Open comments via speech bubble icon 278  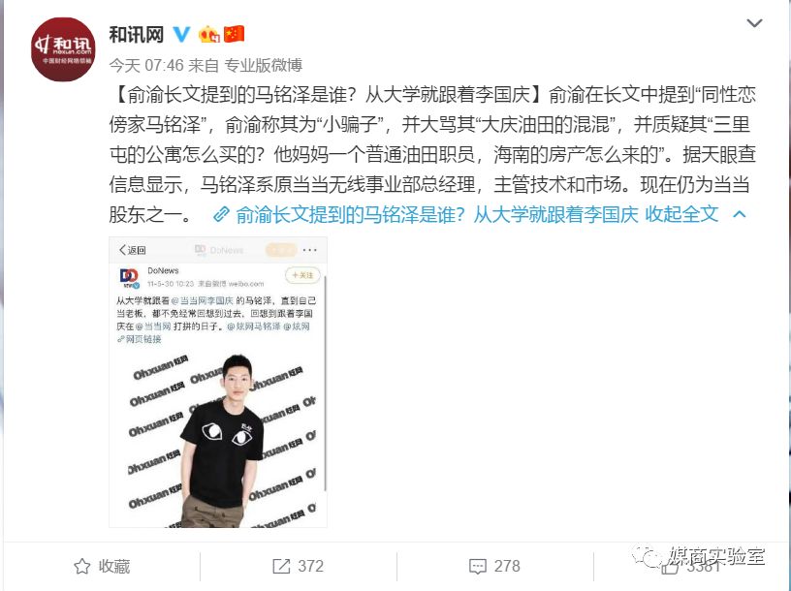coord(478,566)
